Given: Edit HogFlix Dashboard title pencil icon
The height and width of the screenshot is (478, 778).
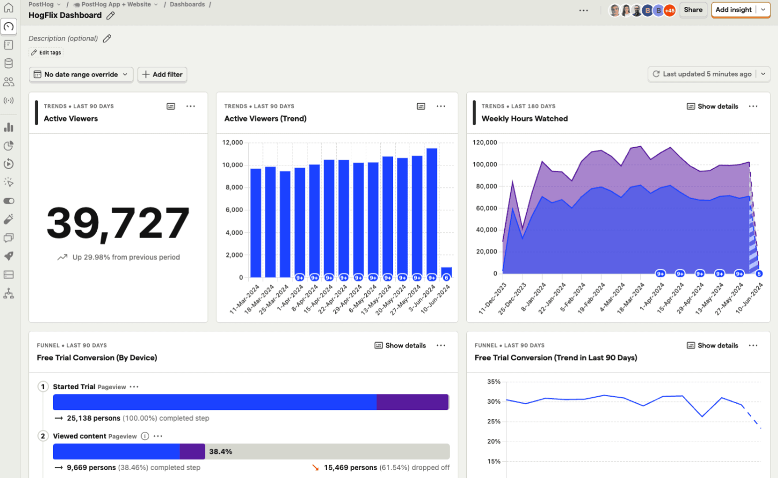Looking at the screenshot, I should [111, 16].
